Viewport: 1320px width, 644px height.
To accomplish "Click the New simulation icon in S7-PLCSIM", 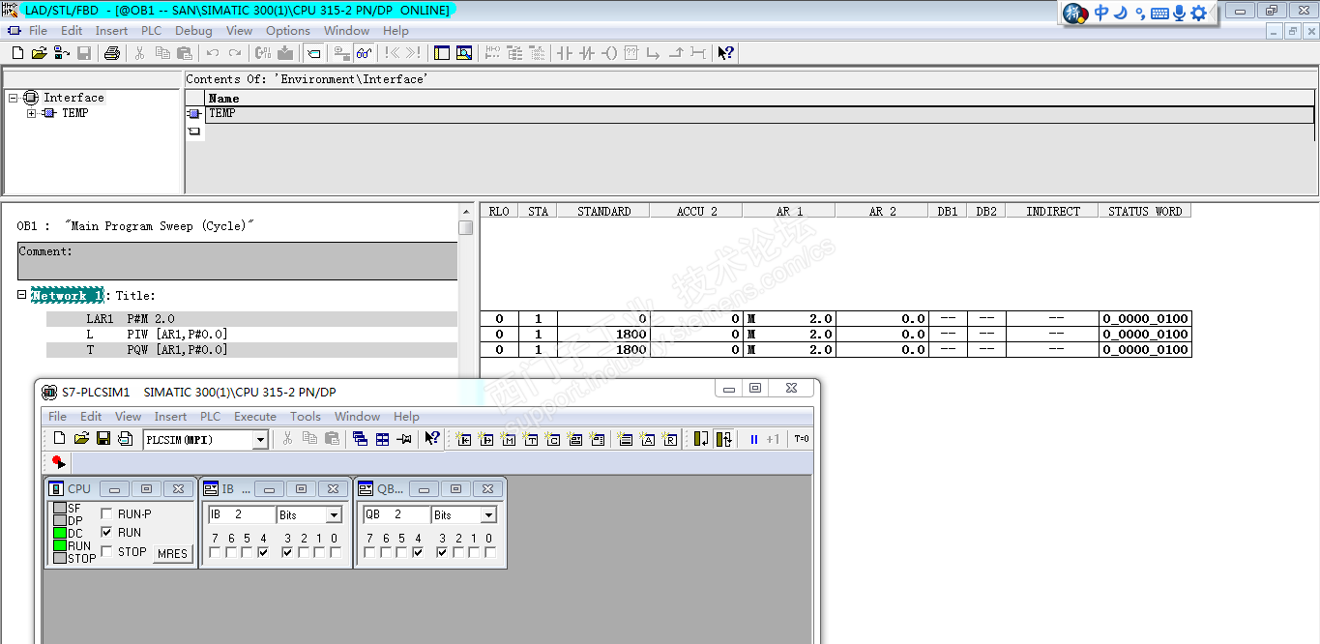I will pyautogui.click(x=59, y=439).
